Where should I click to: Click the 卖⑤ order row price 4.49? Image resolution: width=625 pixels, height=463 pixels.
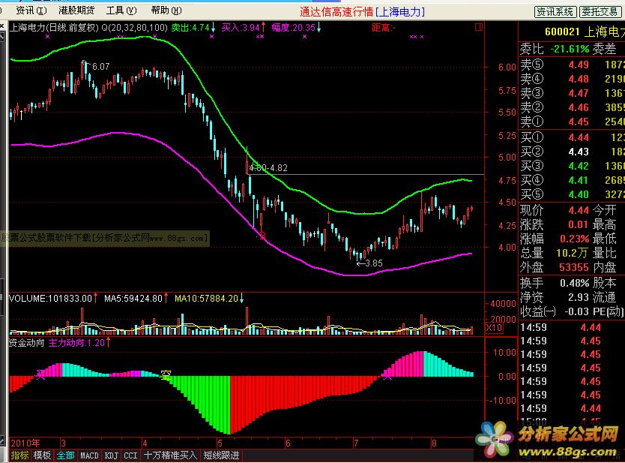pos(579,65)
